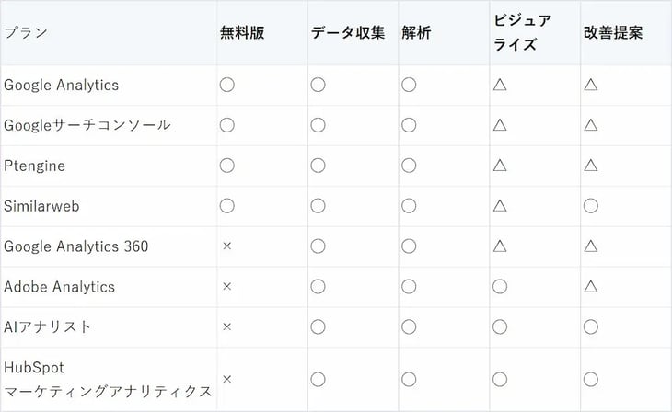
Task: Click the circle for Google Analytics 無料版
Action: [227, 85]
